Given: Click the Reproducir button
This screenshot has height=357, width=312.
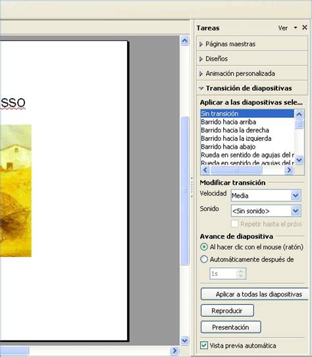Looking at the screenshot, I should (227, 310).
